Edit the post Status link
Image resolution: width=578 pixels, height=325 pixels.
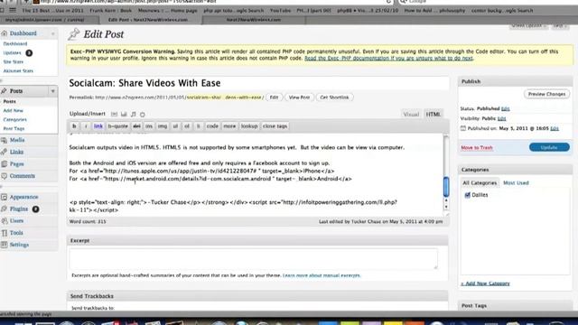coord(506,108)
